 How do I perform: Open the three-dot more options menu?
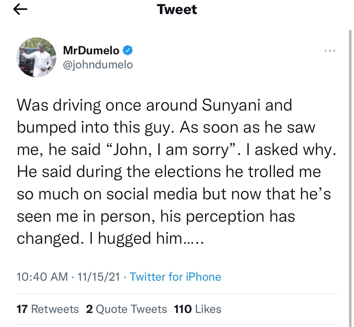330,51
